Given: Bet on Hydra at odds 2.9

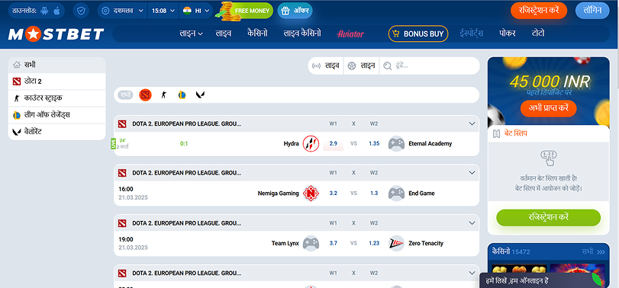Looking at the screenshot, I should (334, 144).
